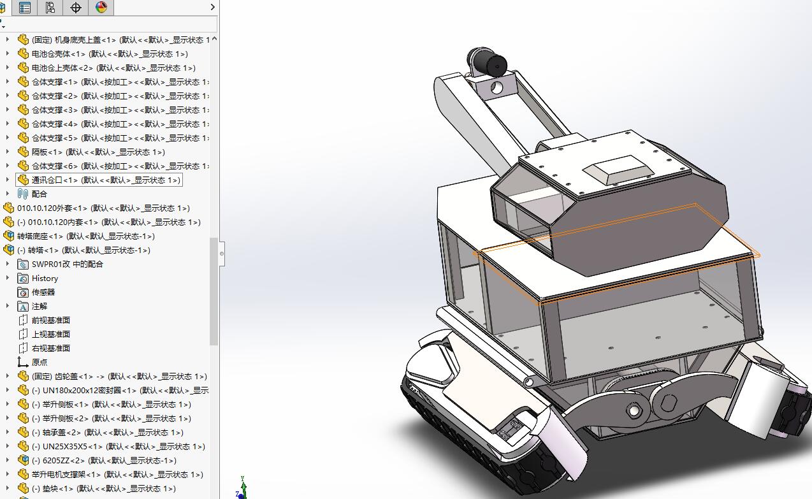Select 右视基准面 plane icon
Screen dimensions: 812x499
tap(23, 348)
